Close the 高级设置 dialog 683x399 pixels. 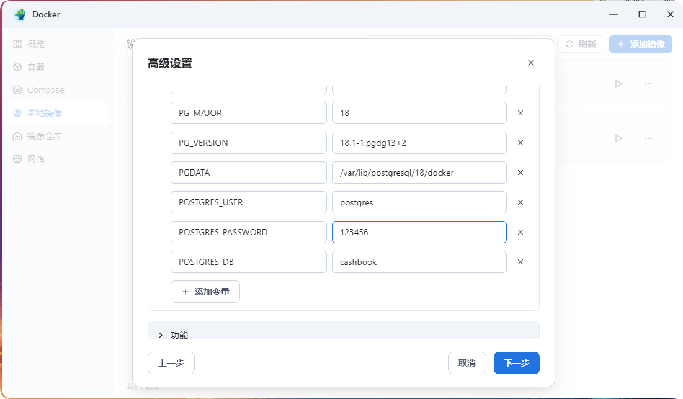530,63
